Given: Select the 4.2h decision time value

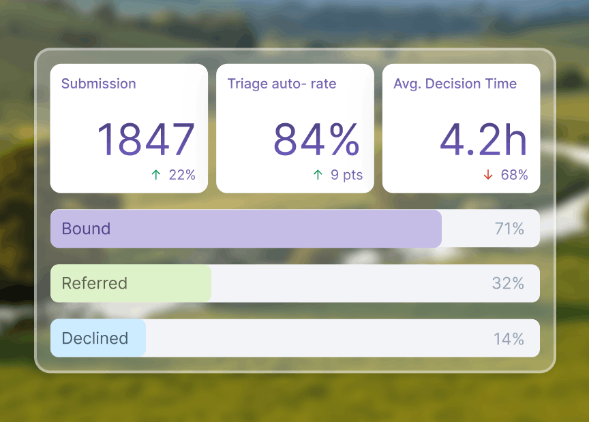Looking at the screenshot, I should pos(483,140).
